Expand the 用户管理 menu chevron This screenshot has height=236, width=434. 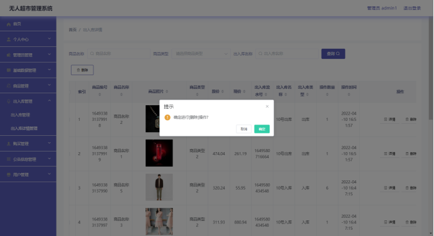(x=50, y=174)
